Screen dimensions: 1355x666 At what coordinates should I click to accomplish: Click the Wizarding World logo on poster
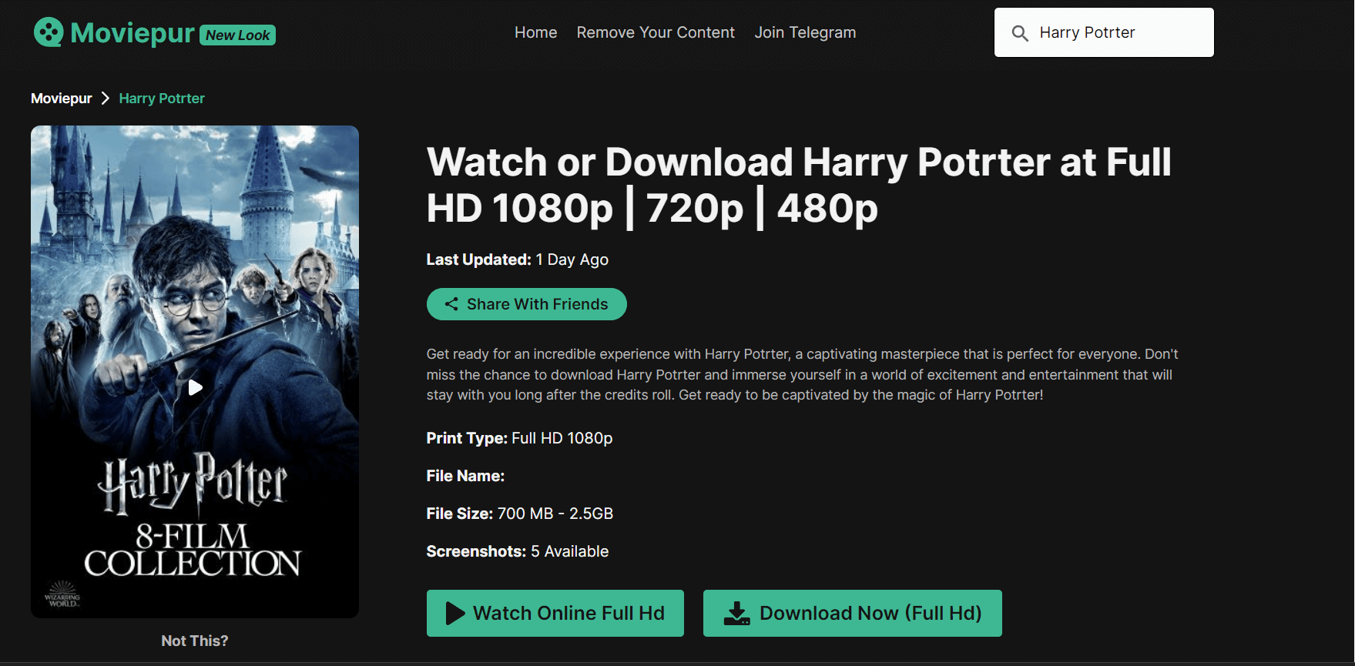tap(62, 594)
